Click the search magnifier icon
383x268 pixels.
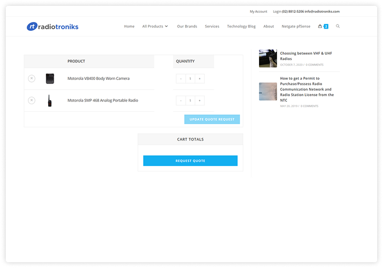pyautogui.click(x=338, y=26)
